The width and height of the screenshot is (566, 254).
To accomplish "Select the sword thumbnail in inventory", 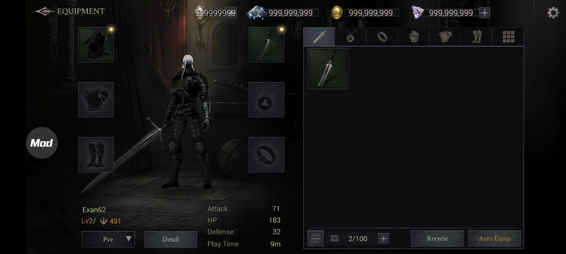I will 328,68.
